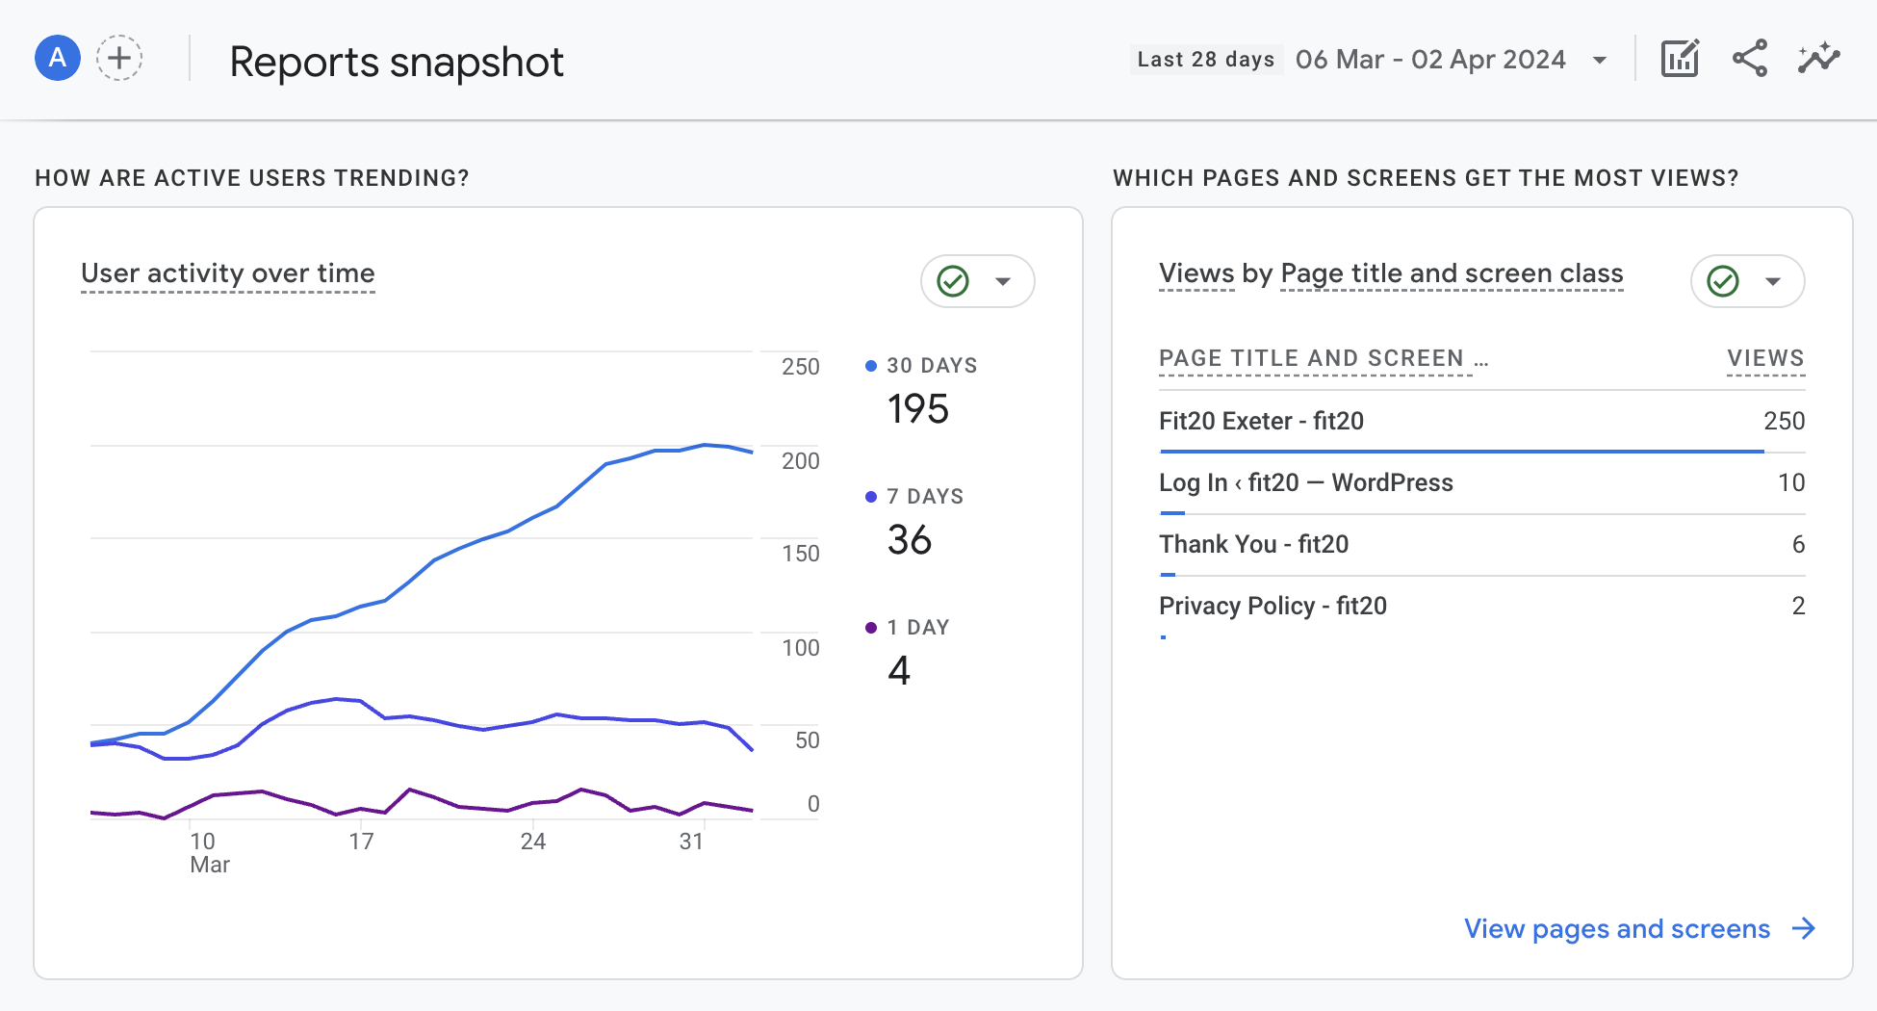Expand the date range dropdown arrow
Screen dimensions: 1877x1011
coord(1600,60)
